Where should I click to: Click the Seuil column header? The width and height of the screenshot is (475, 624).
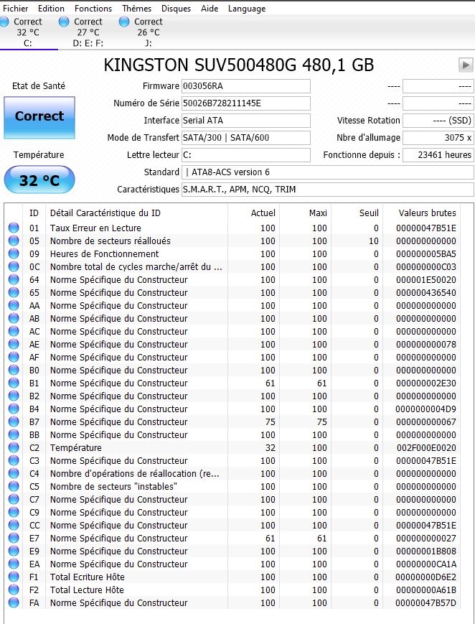pos(369,213)
